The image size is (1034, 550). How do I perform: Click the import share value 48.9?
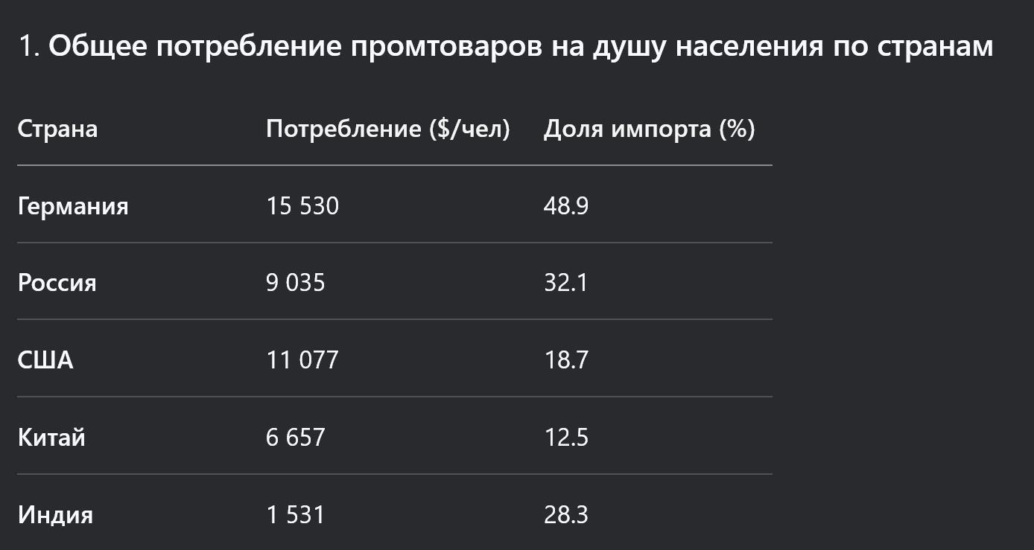pyautogui.click(x=565, y=205)
